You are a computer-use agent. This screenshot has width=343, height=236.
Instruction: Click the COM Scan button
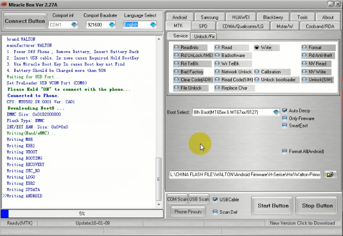[177, 199]
